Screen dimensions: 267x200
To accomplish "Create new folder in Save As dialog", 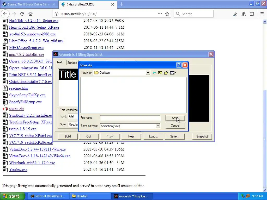I will point(166,73).
